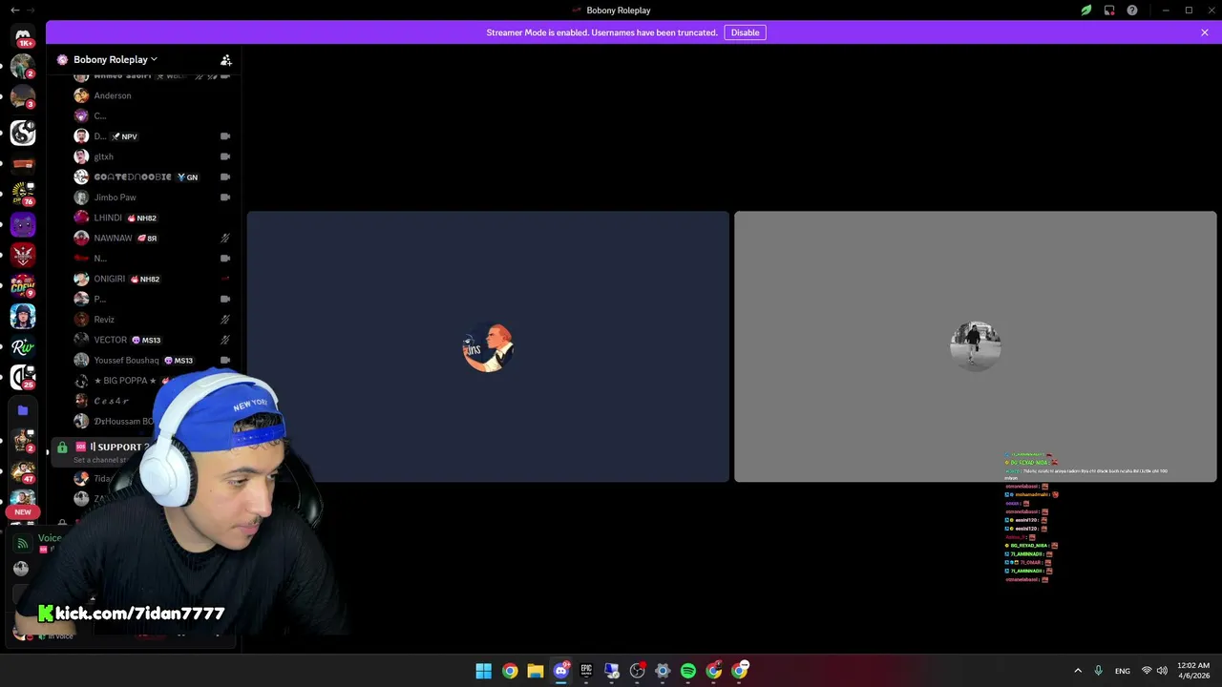Screen dimensions: 1222x687
Task: Open the purple creature server icon
Action: pos(23,225)
